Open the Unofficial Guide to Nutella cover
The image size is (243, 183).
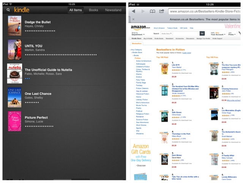coord(14,73)
